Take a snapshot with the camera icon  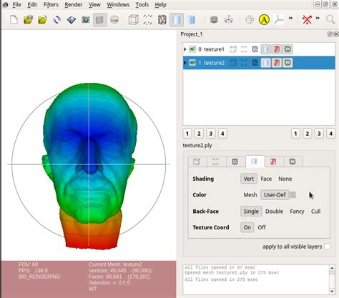(x=85, y=19)
